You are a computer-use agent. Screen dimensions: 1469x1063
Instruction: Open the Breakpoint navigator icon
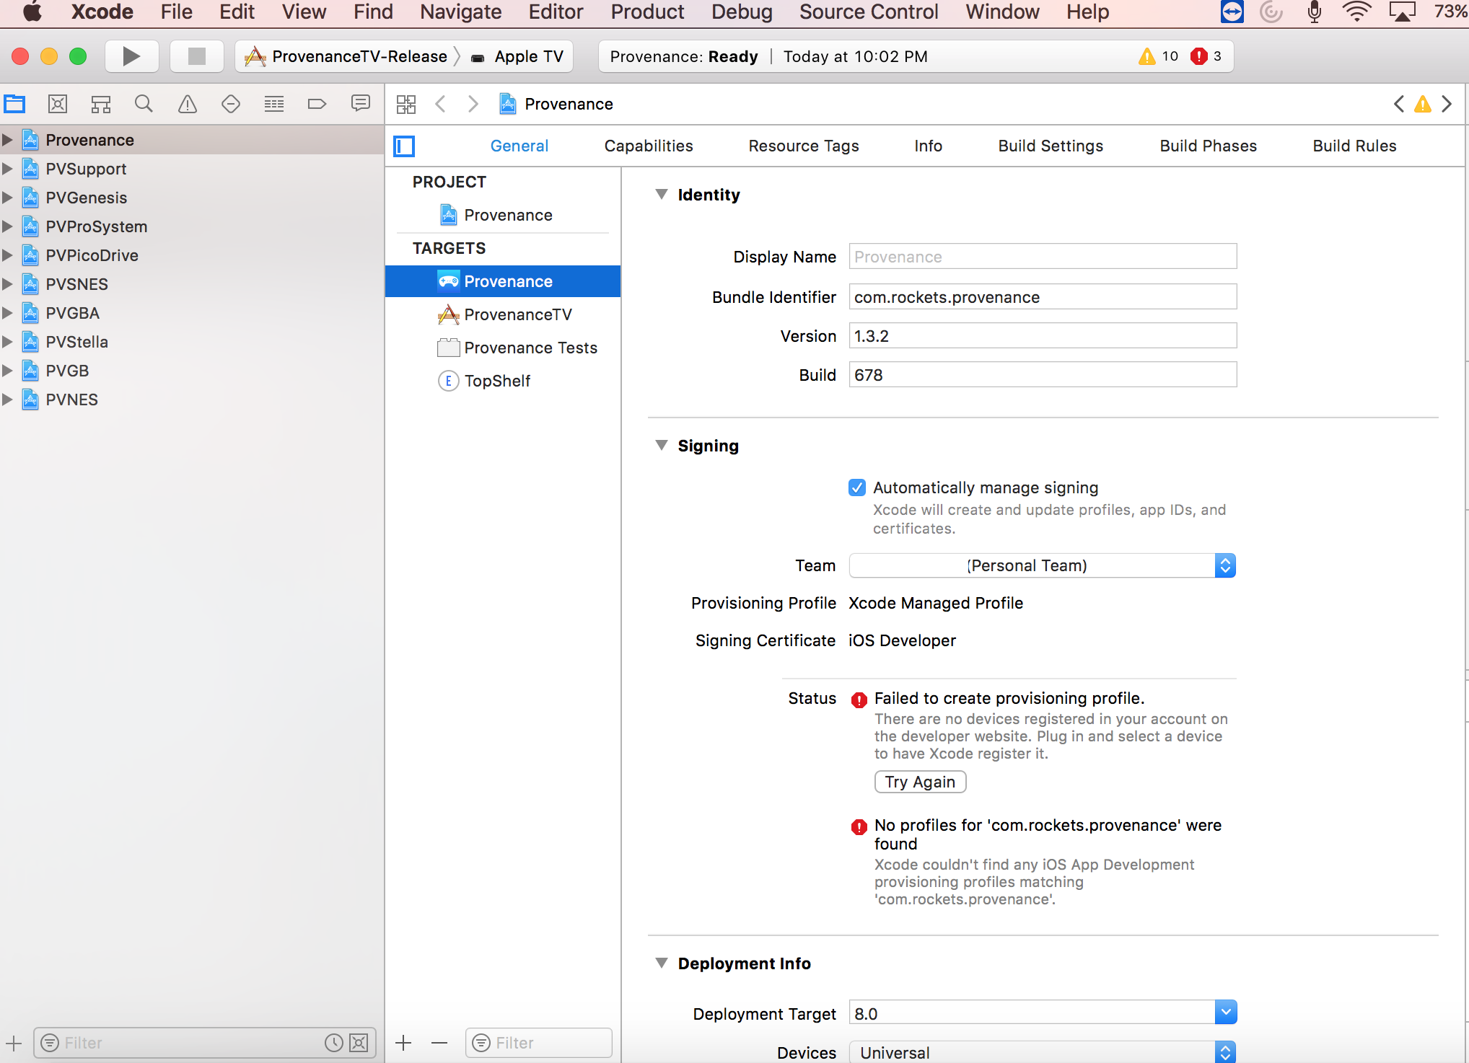317,104
